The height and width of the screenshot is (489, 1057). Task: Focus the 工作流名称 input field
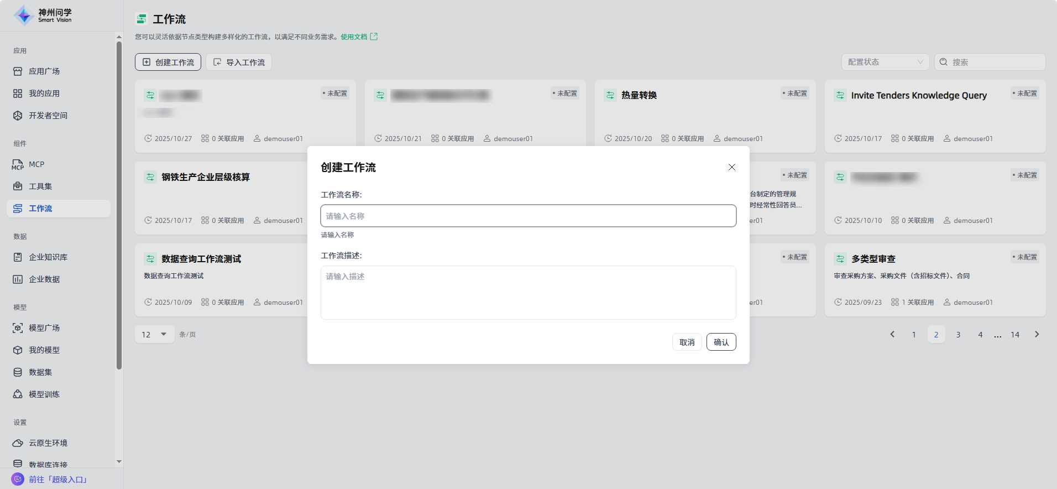pyautogui.click(x=528, y=216)
